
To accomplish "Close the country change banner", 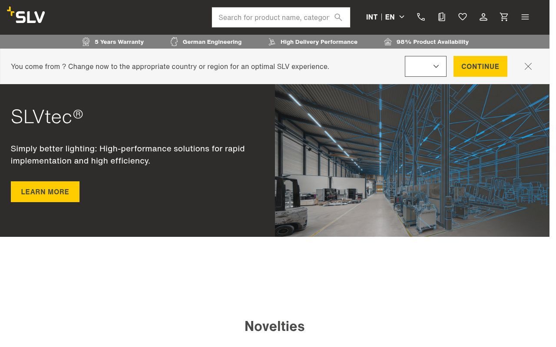I will tap(528, 66).
